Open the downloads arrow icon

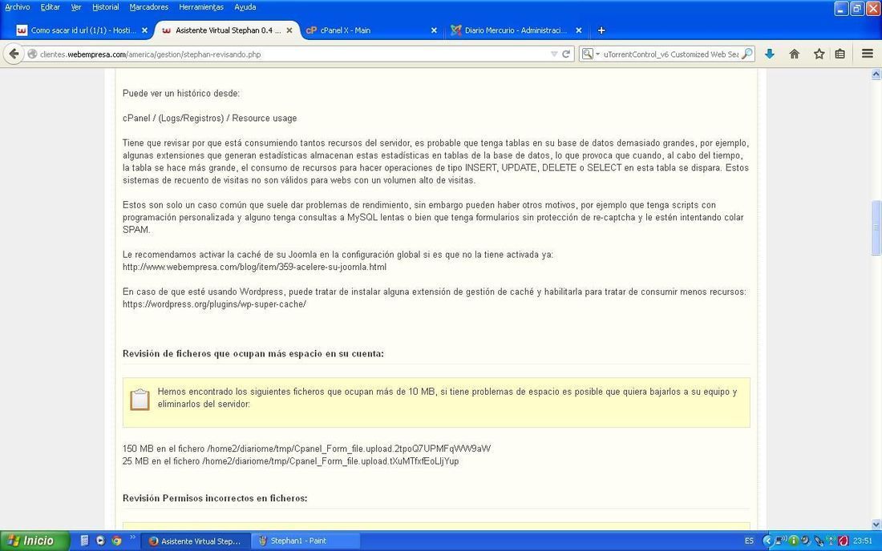tap(770, 54)
